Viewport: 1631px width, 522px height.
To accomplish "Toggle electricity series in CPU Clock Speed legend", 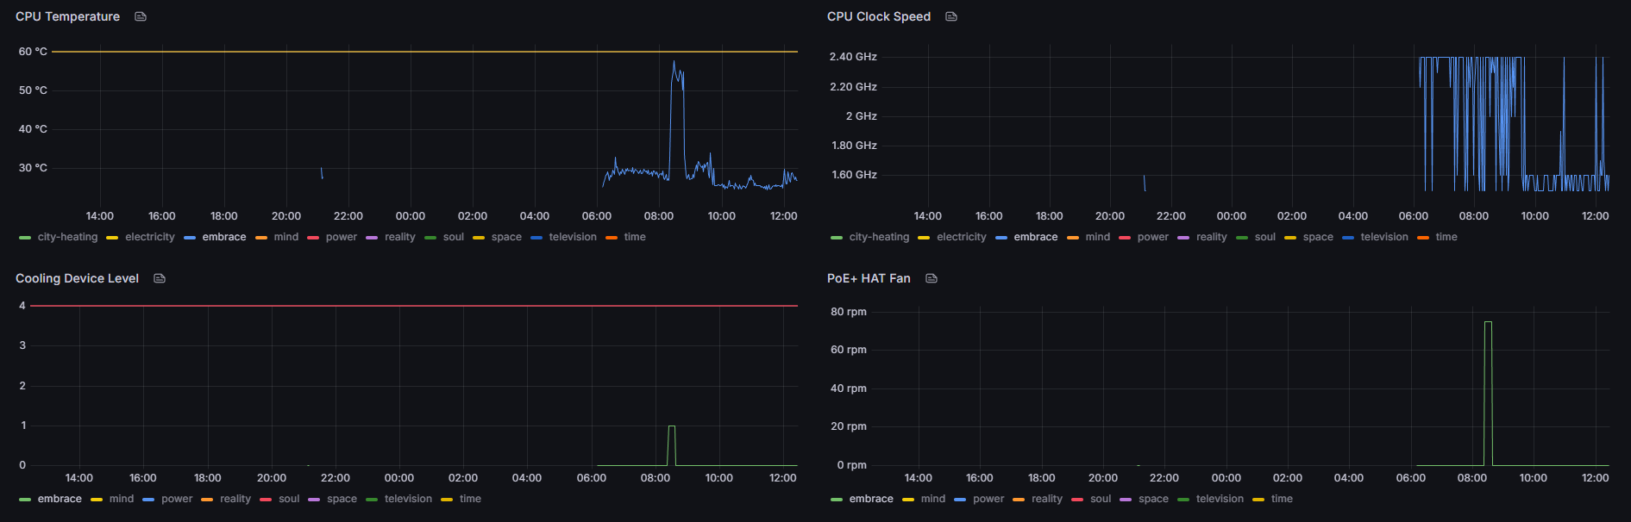I will [961, 237].
